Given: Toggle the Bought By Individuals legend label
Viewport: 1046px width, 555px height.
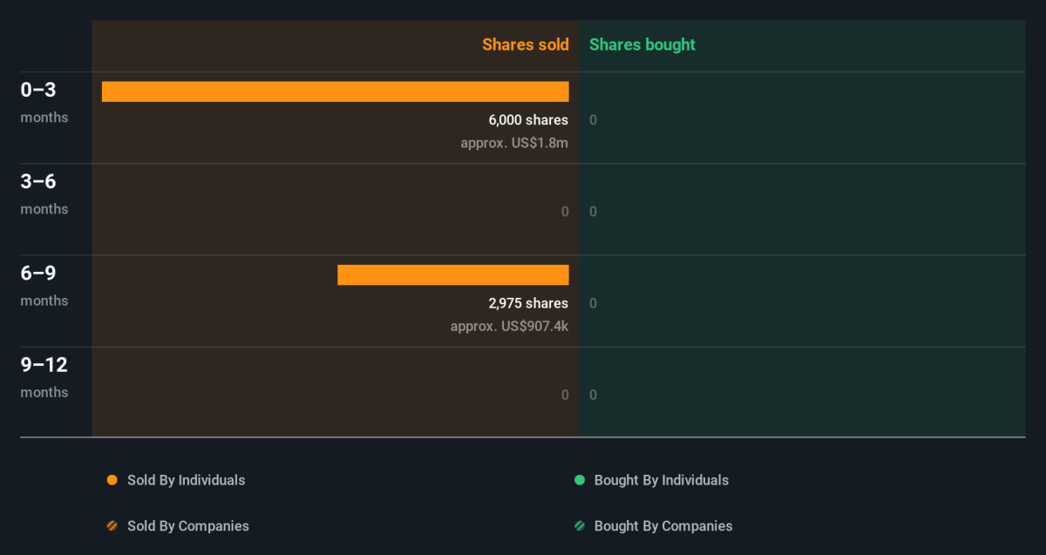Looking at the screenshot, I should click(662, 480).
